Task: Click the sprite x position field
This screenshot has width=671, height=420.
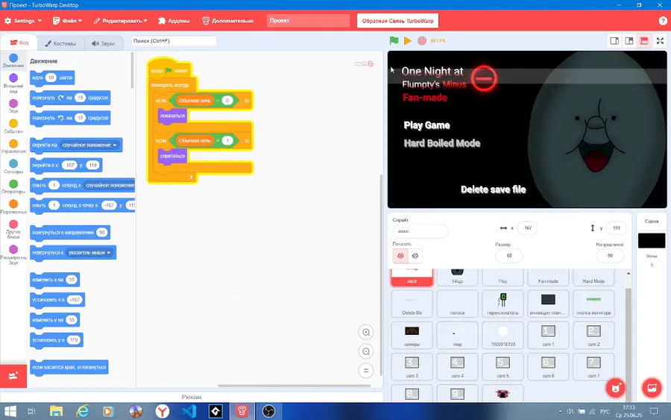Action: (527, 228)
